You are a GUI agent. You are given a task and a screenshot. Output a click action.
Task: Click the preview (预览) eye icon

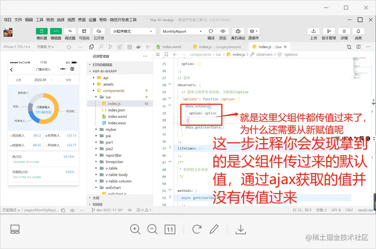(223, 31)
